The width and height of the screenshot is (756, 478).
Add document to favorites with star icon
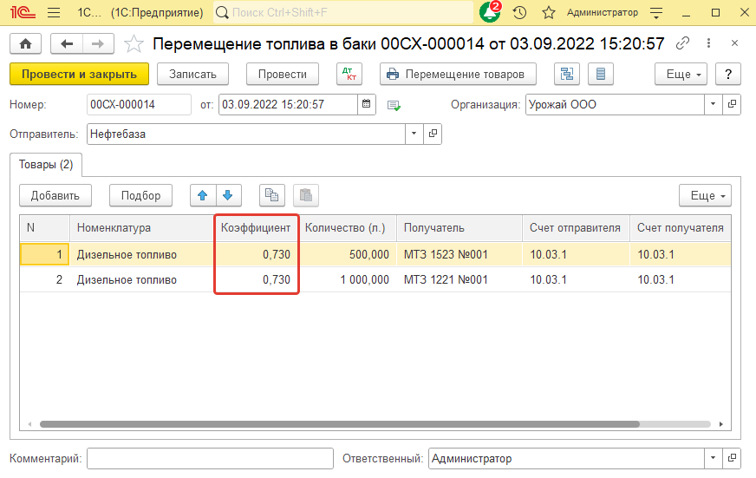pos(134,43)
